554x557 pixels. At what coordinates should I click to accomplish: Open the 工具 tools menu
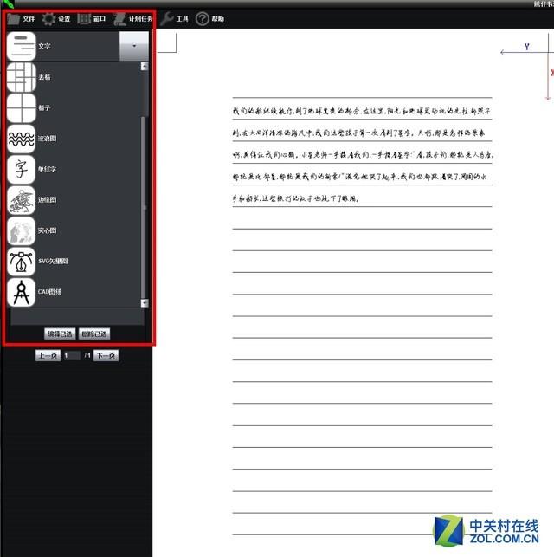(x=175, y=18)
